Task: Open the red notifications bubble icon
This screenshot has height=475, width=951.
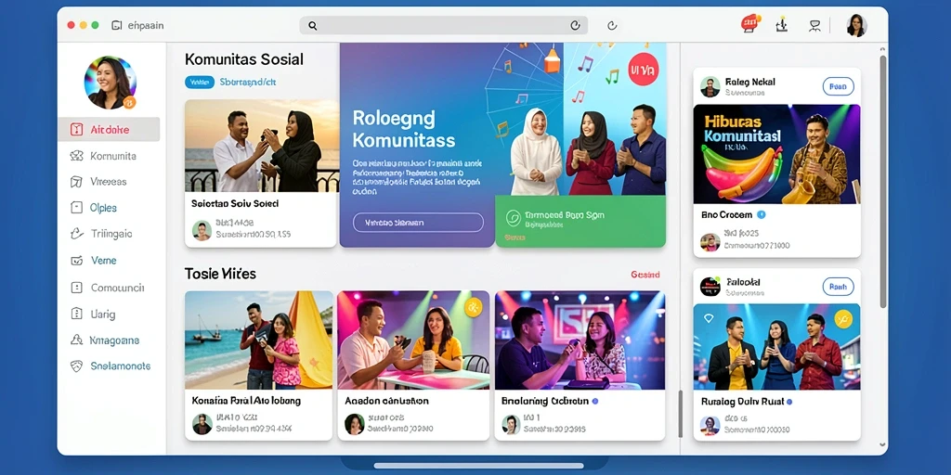Action: 750,23
